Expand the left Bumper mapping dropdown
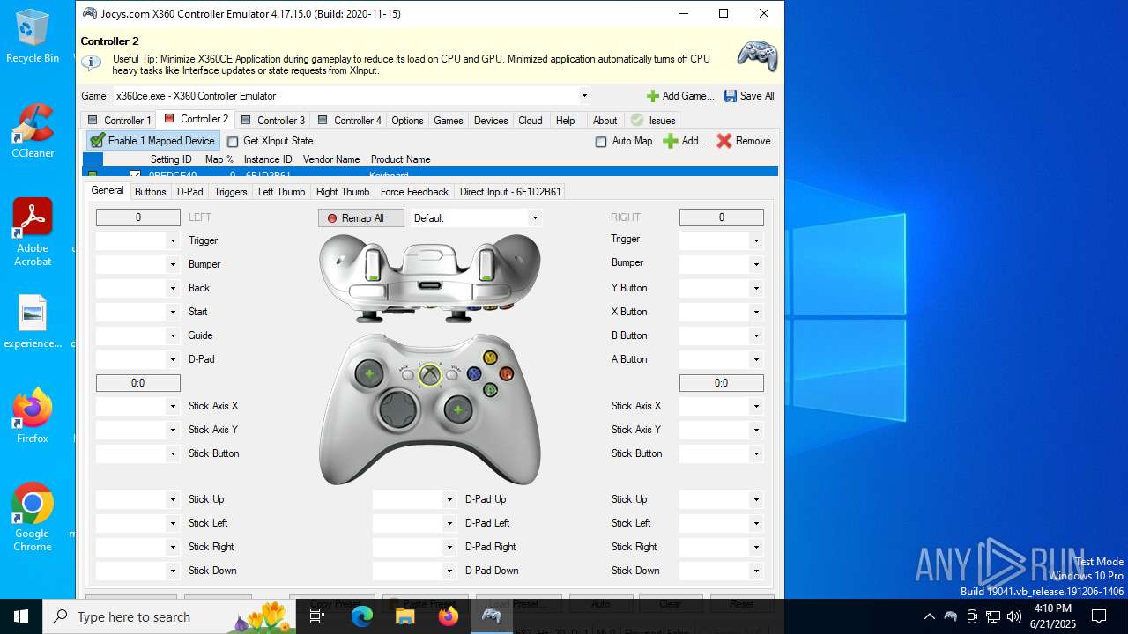Image resolution: width=1128 pixels, height=634 pixels. click(x=173, y=264)
